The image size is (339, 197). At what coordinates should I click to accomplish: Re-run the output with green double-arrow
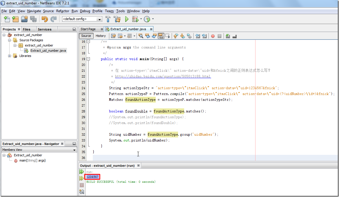click(82, 172)
